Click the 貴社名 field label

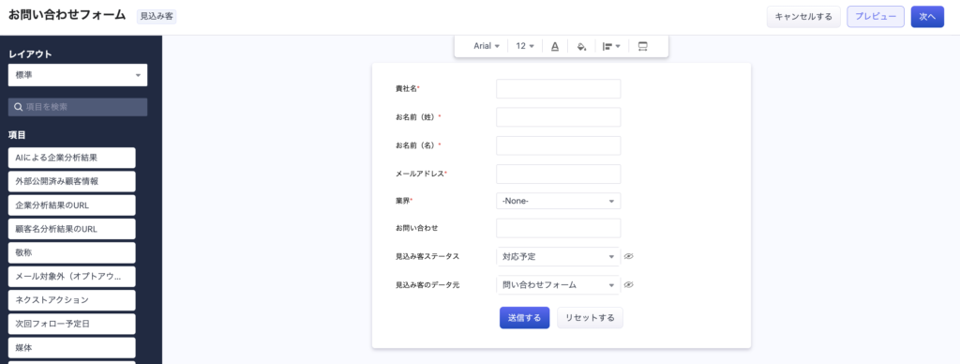tap(407, 89)
